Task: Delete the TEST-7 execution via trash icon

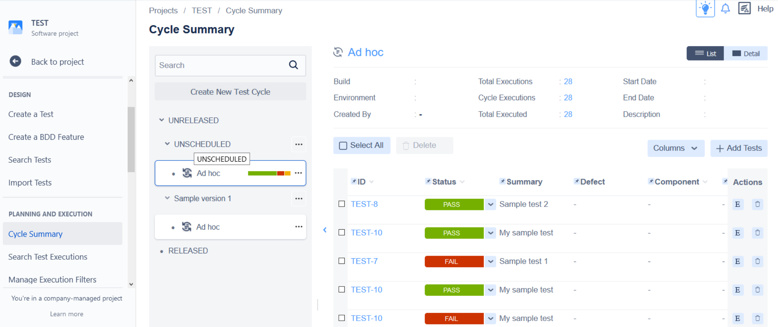Action: click(x=757, y=261)
